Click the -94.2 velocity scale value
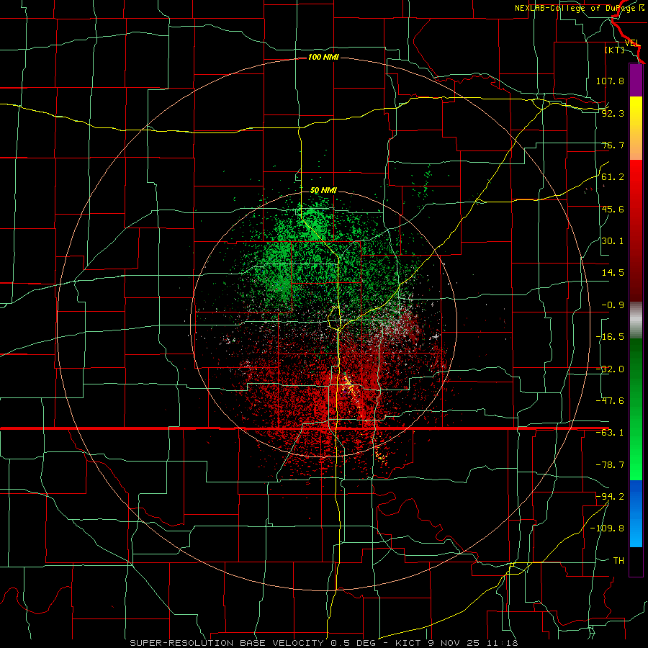 (610, 497)
